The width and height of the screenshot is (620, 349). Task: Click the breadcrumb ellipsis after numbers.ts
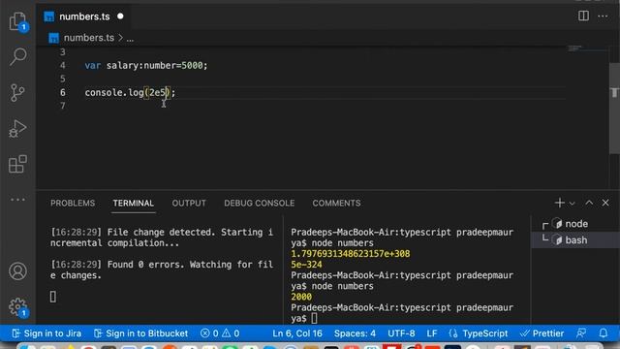pos(130,39)
